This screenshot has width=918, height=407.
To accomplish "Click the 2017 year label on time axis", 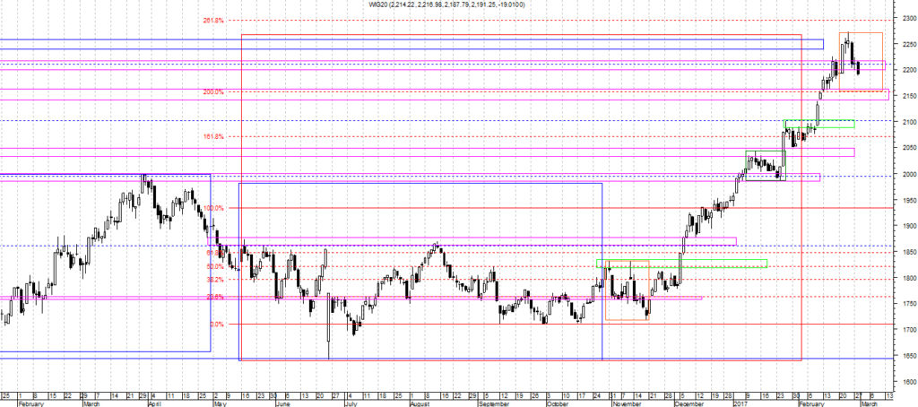I will [x=742, y=403].
